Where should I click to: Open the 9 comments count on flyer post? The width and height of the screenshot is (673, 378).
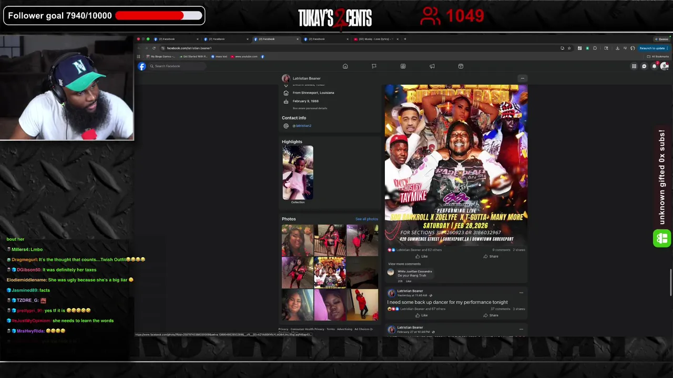[502, 250]
